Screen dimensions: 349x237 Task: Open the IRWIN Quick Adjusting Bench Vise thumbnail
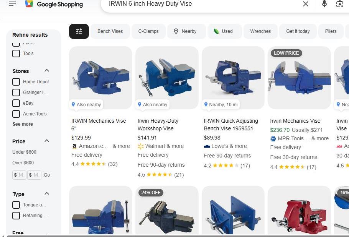(233, 78)
